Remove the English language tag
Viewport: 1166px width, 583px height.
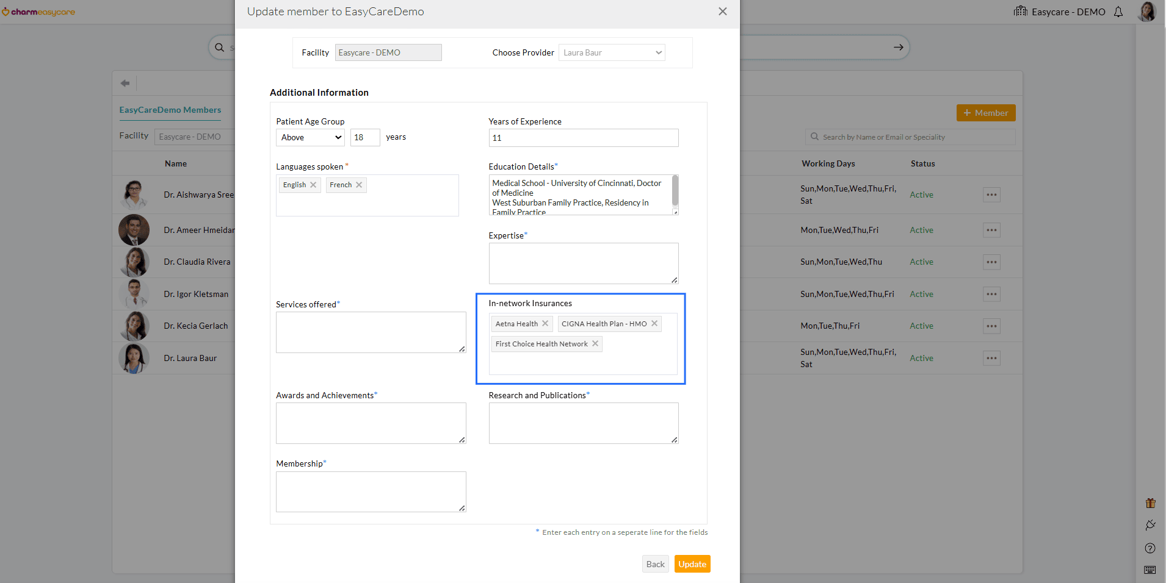point(313,185)
